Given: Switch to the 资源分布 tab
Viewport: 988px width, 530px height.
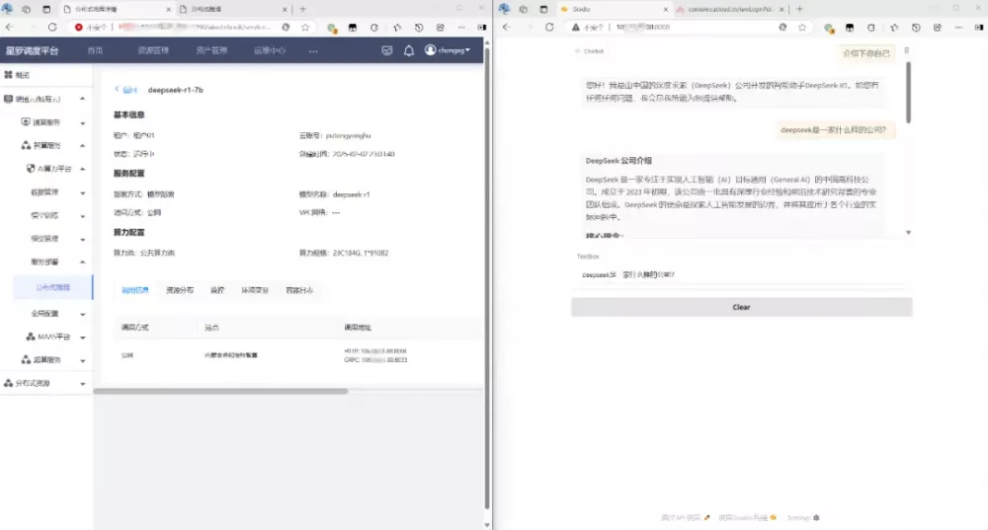Looking at the screenshot, I should 180,290.
